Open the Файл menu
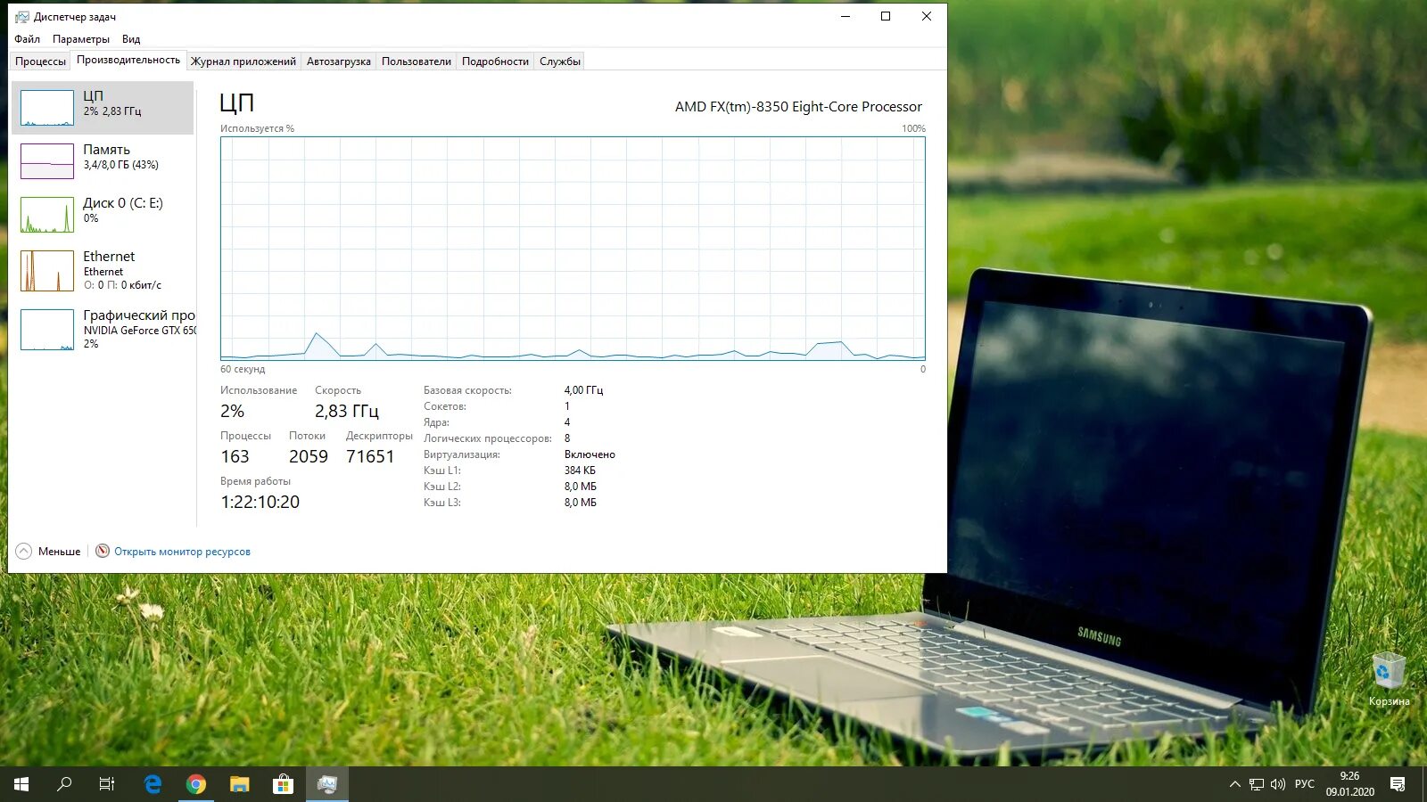The width and height of the screenshot is (1427, 802). pyautogui.click(x=26, y=38)
